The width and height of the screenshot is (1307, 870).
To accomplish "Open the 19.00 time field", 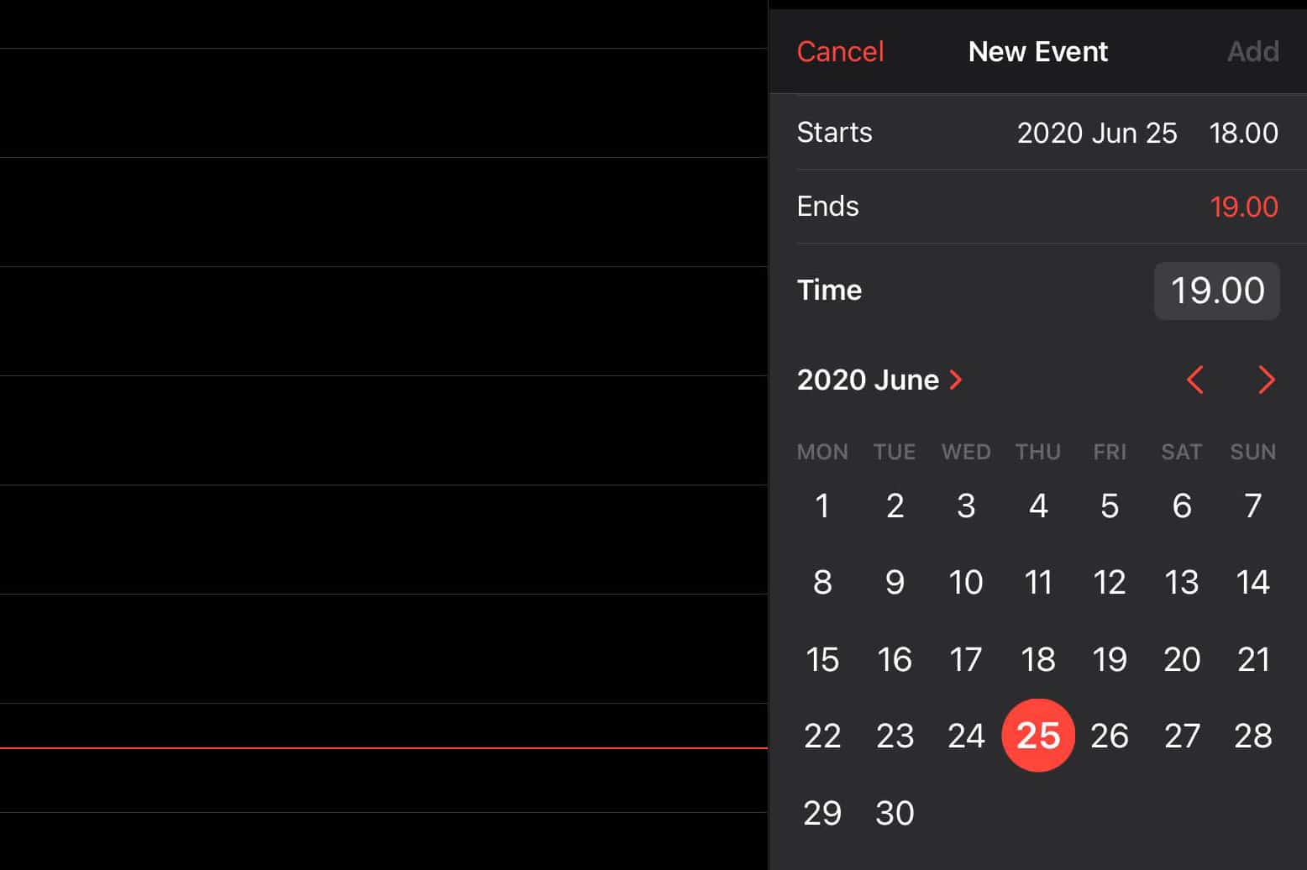I will (1216, 291).
